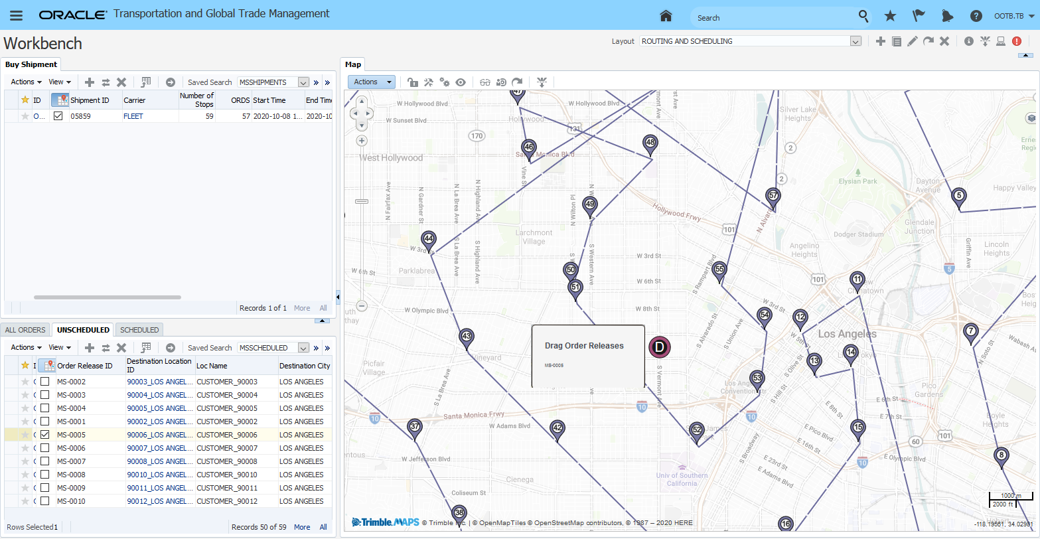Open the MSSHIPMENTS saved search dropdown
Screen dimensions: 1040x539
[x=303, y=82]
